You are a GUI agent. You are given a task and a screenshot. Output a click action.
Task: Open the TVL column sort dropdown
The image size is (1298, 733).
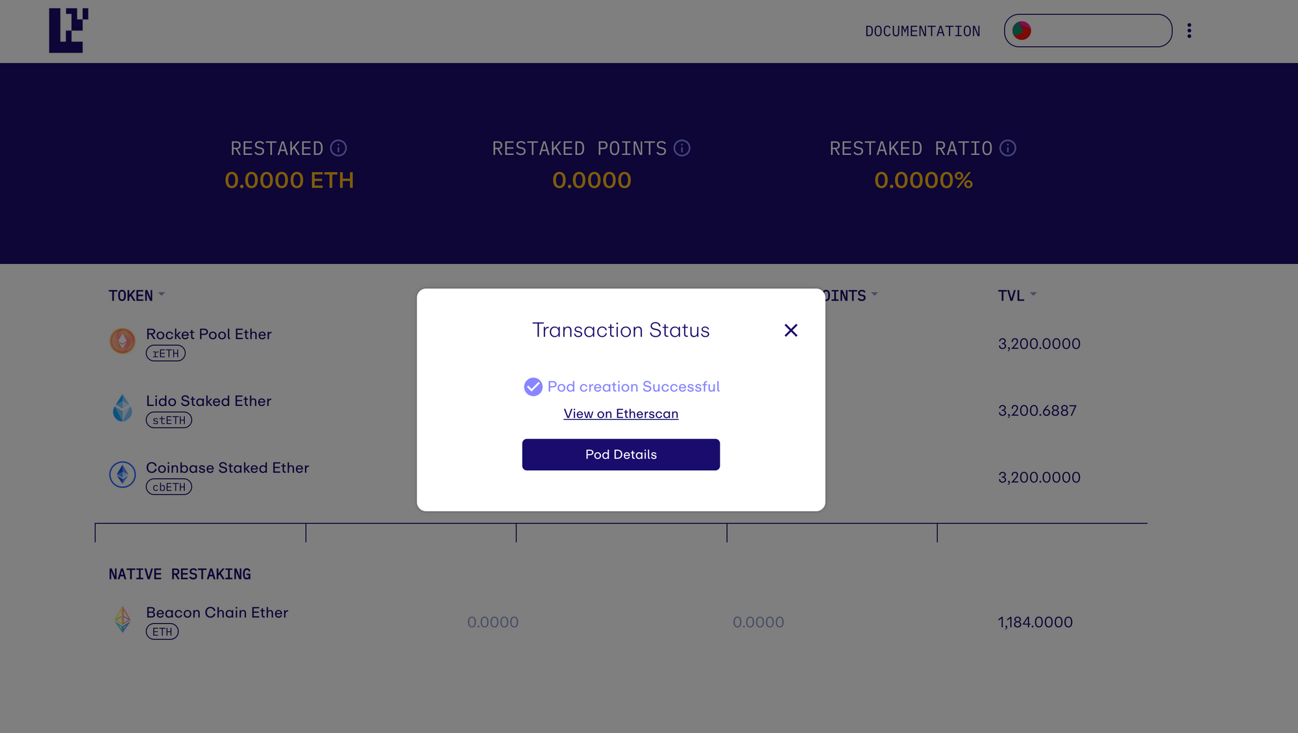coord(1034,295)
